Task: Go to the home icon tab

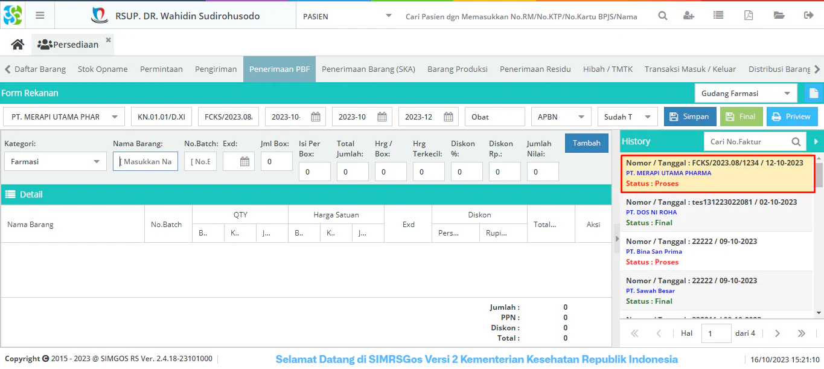Action: click(x=18, y=45)
